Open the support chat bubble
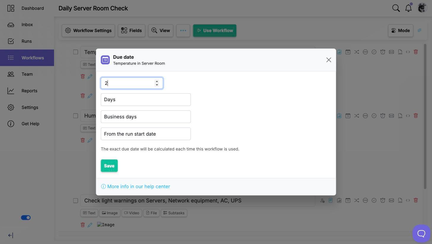The width and height of the screenshot is (432, 244). click(x=421, y=233)
